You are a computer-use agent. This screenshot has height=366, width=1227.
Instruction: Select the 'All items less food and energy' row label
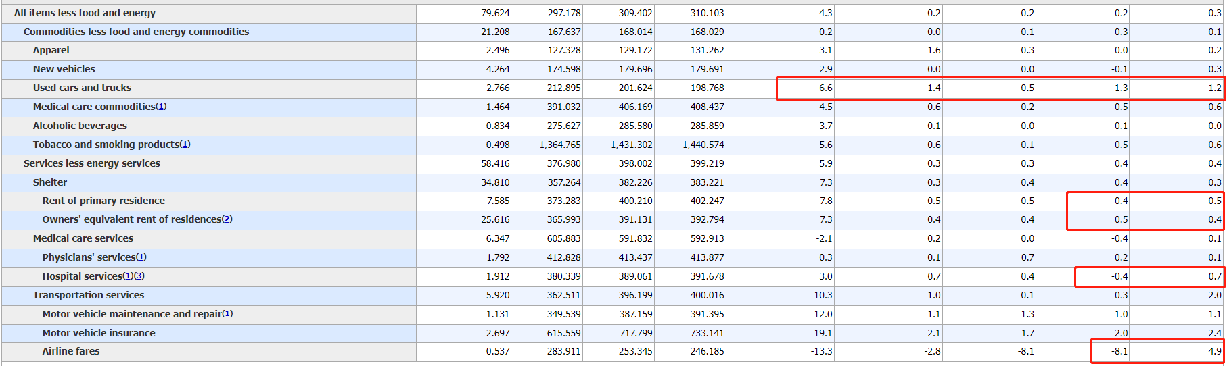pos(85,13)
